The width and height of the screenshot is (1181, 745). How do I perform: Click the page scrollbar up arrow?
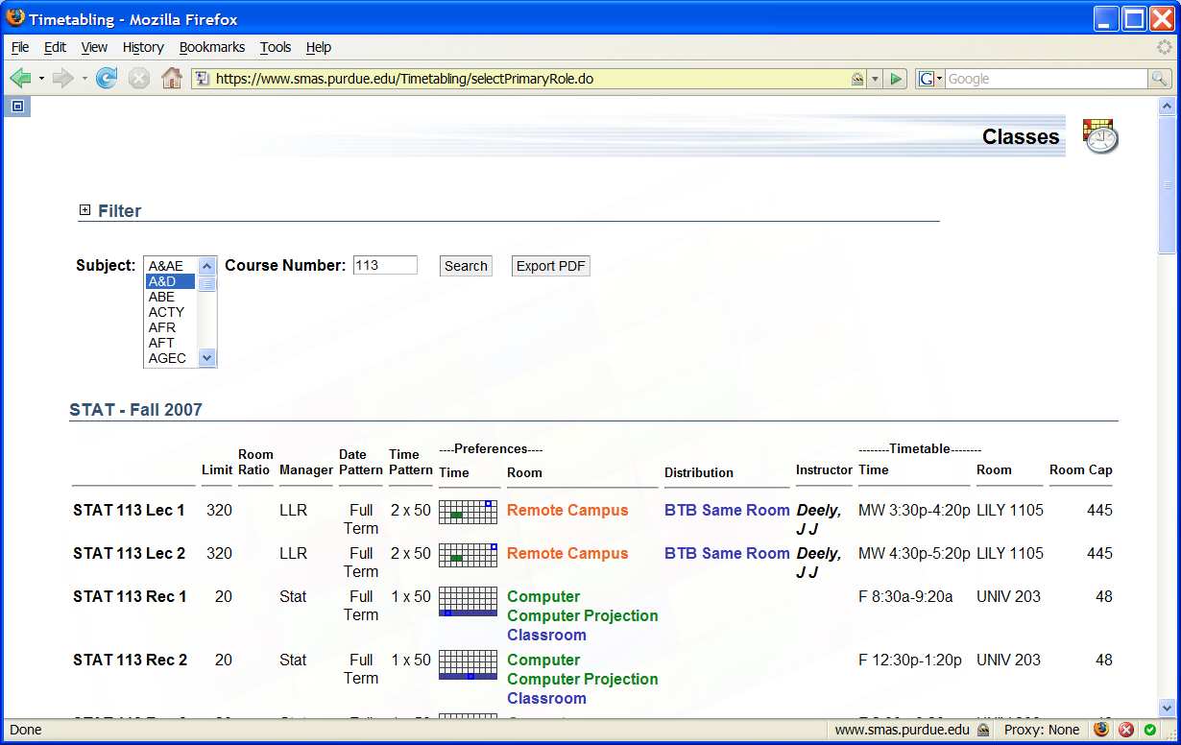pos(1167,106)
